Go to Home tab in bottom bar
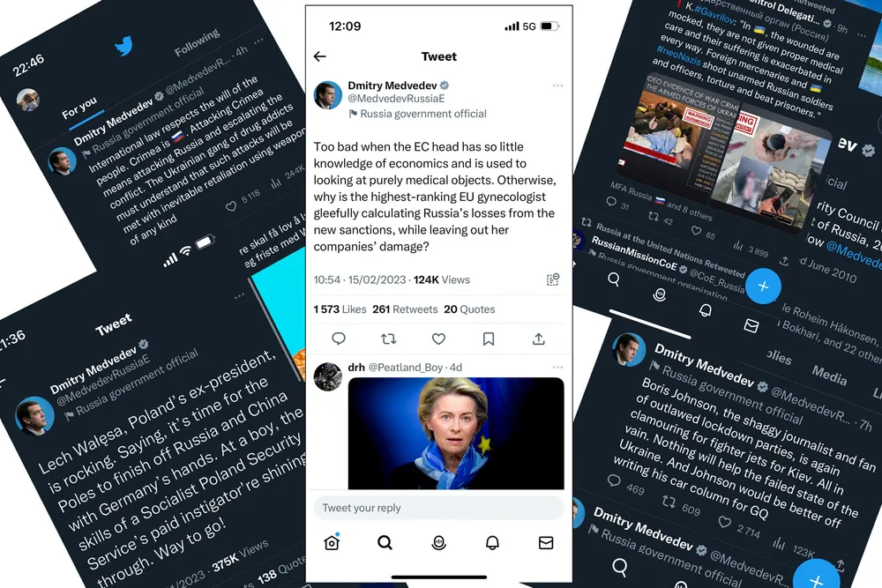 tap(332, 542)
